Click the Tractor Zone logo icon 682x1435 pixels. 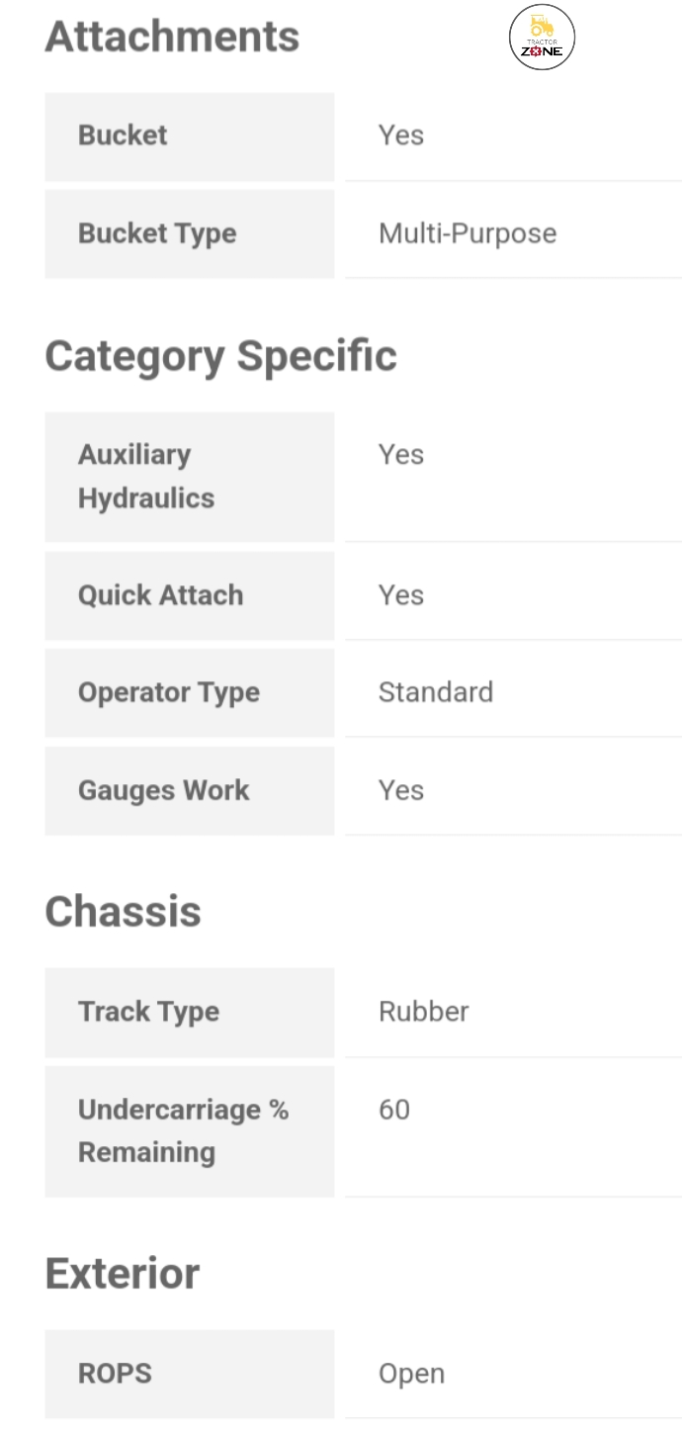coord(542,38)
